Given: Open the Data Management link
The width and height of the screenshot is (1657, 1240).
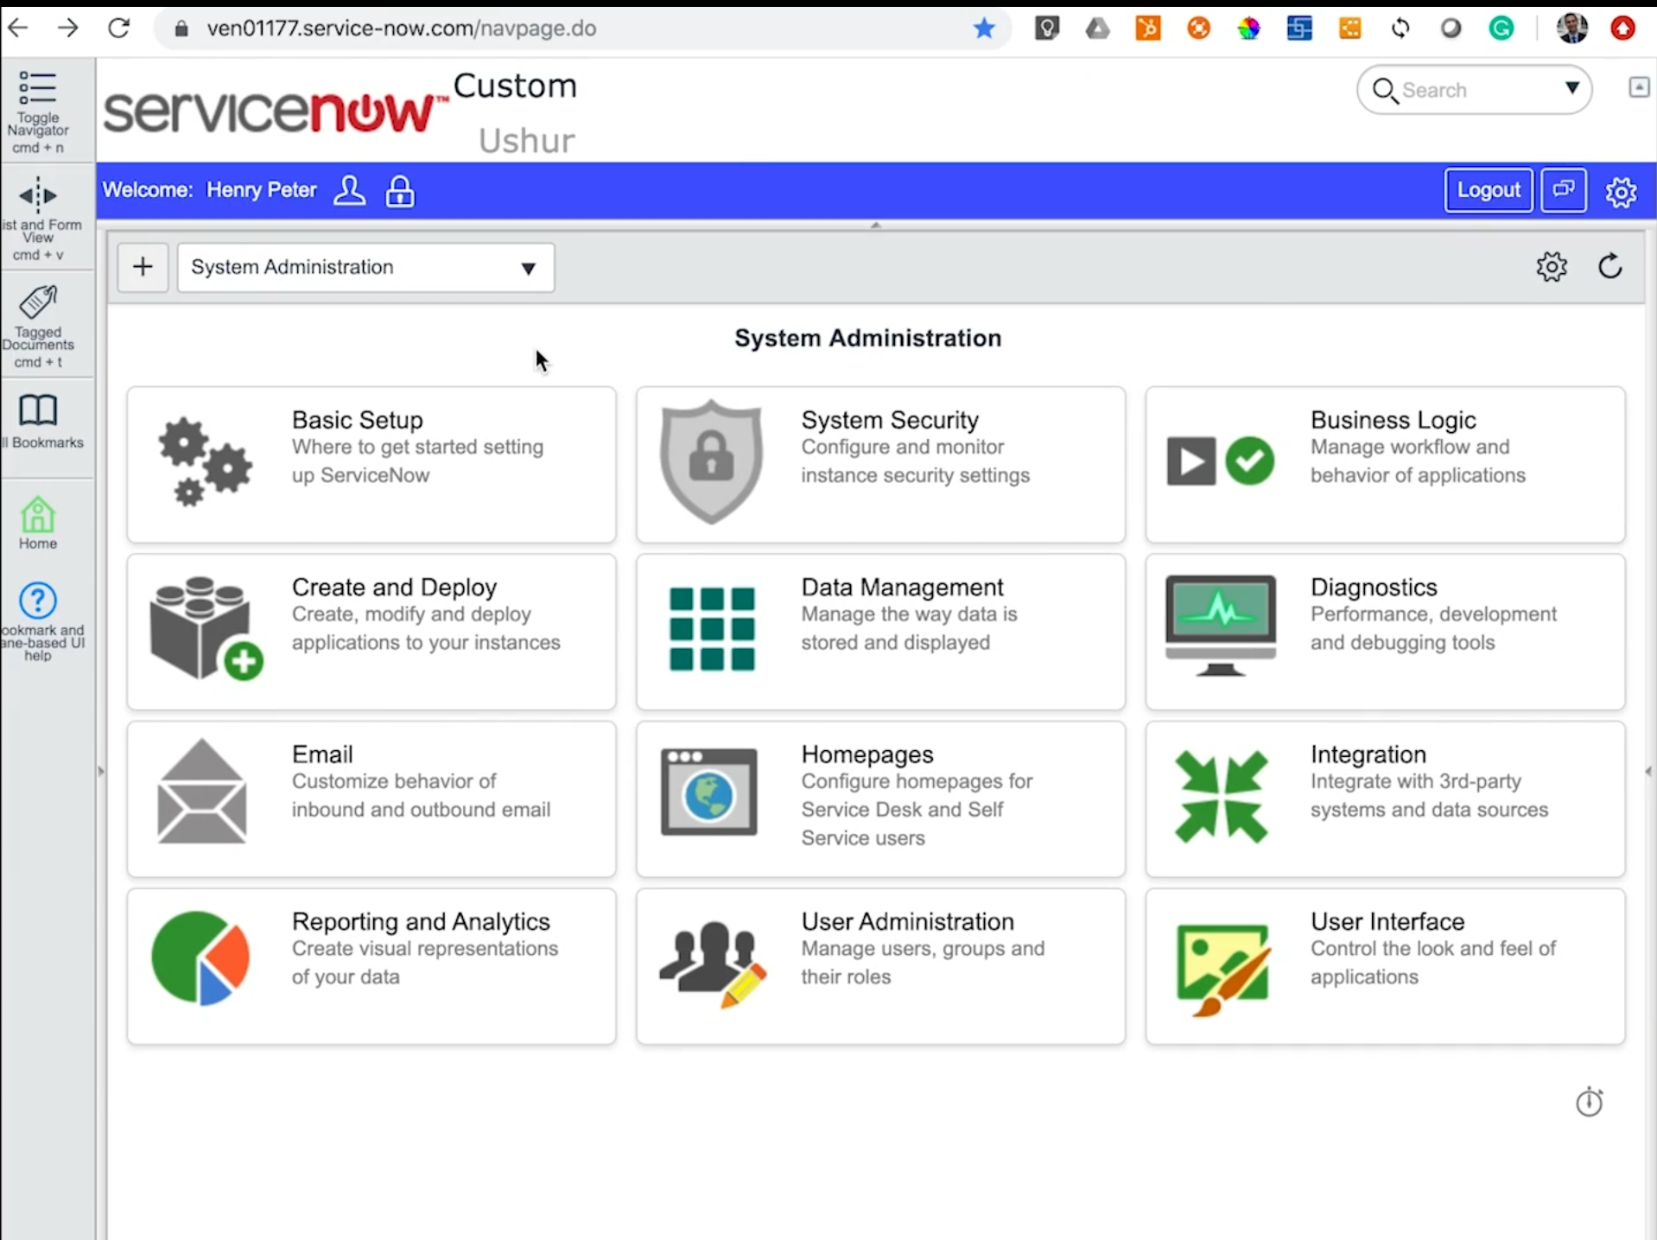Looking at the screenshot, I should pos(903,588).
